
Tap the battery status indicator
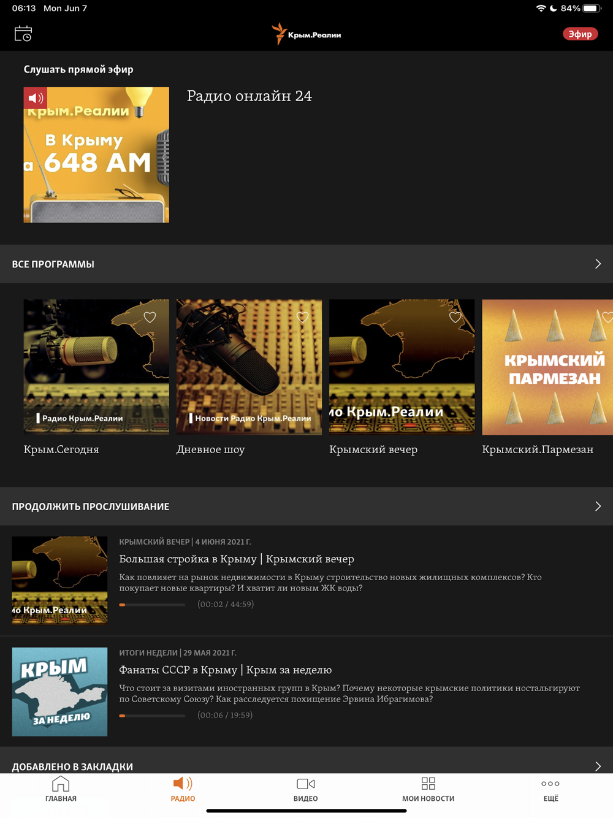pos(592,9)
